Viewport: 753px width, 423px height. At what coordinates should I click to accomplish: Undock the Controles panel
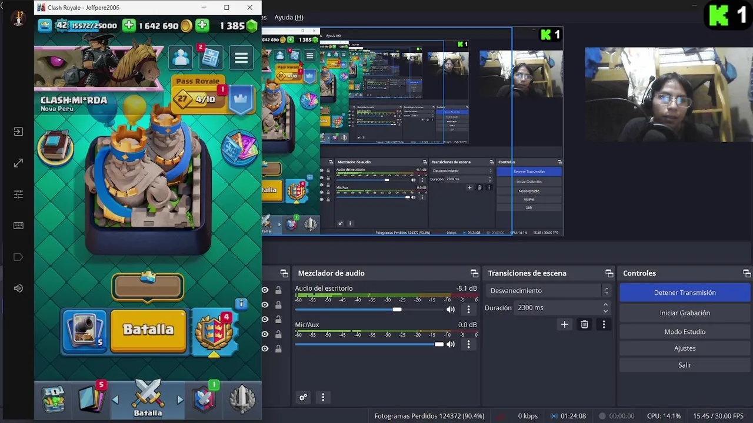pos(747,273)
